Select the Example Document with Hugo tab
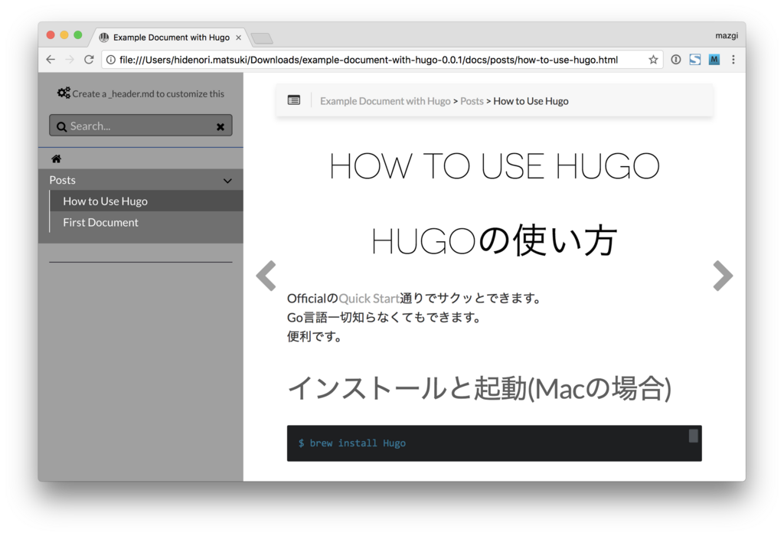Viewport: 784px width, 536px height. (x=170, y=38)
